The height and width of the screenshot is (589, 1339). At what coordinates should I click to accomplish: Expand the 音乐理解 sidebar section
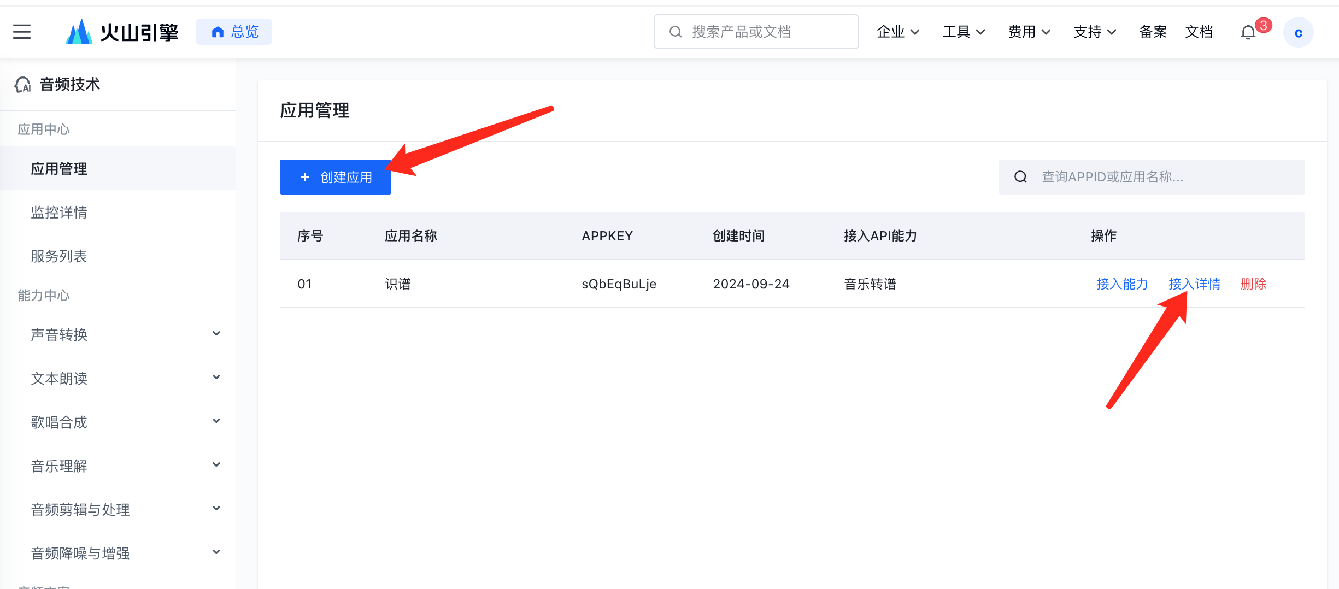(216, 465)
